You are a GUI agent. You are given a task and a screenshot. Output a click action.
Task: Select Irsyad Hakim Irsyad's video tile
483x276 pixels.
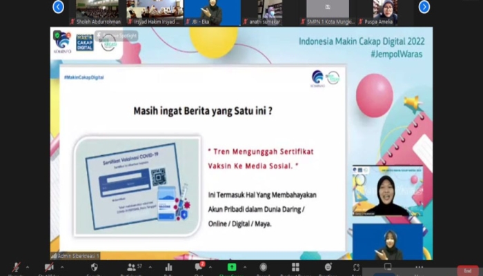pos(155,12)
